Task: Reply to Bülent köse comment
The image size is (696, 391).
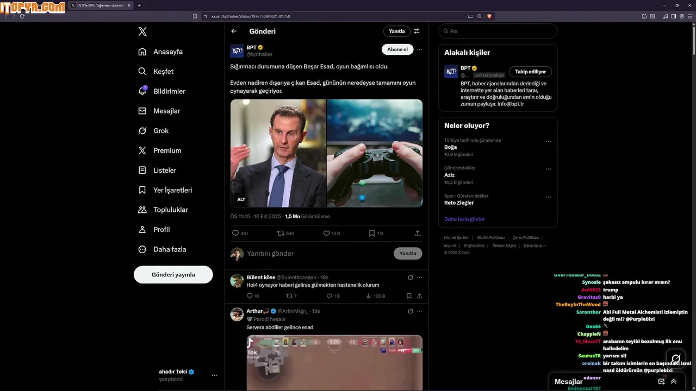Action: [250, 296]
